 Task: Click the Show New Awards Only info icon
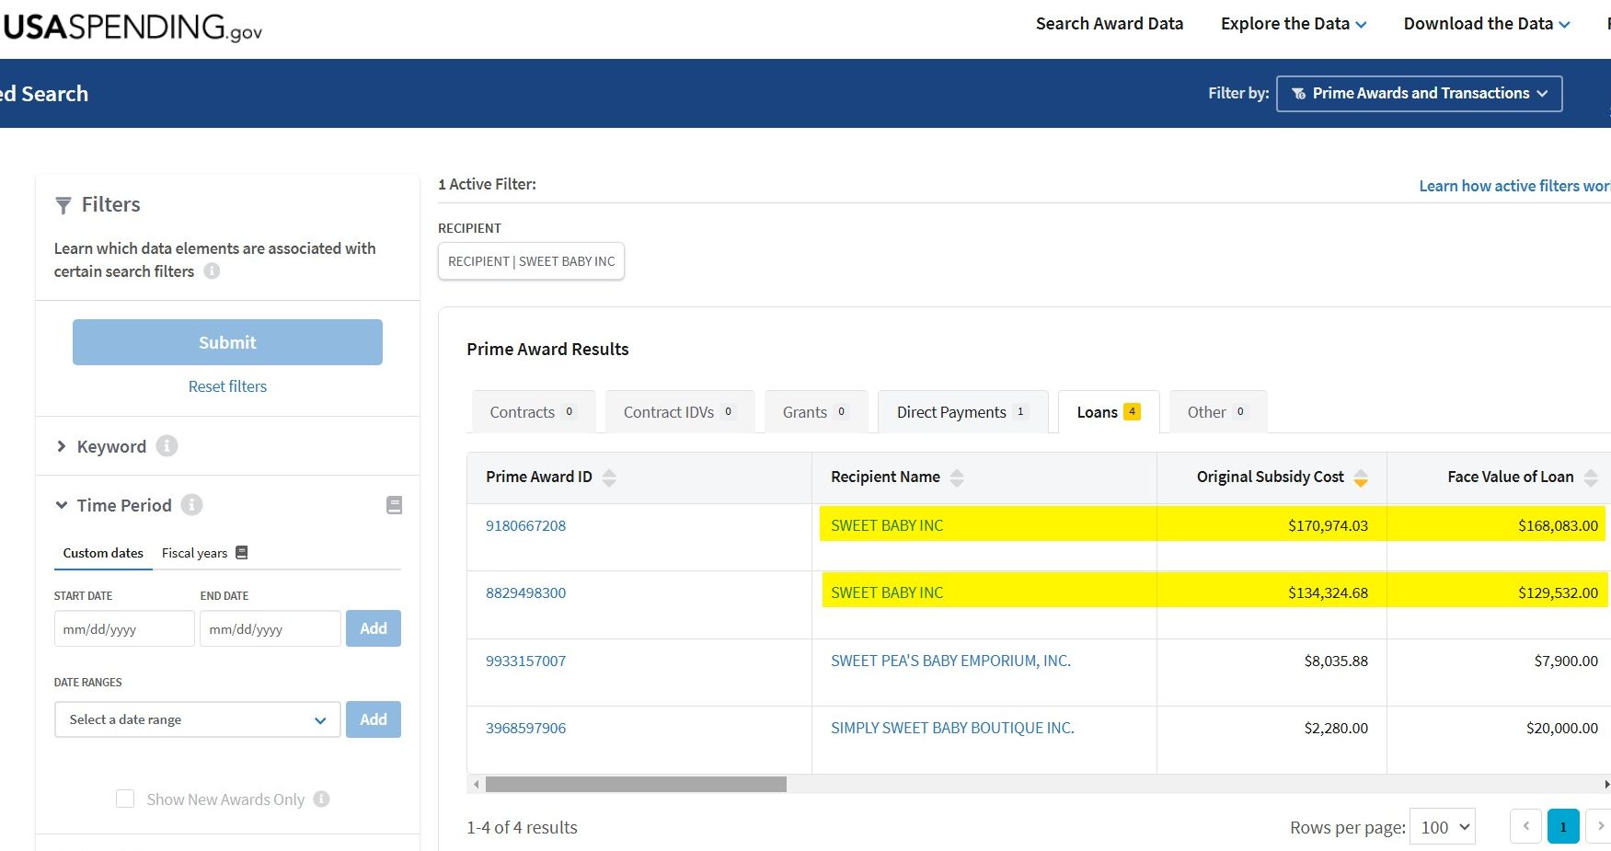[x=321, y=799]
